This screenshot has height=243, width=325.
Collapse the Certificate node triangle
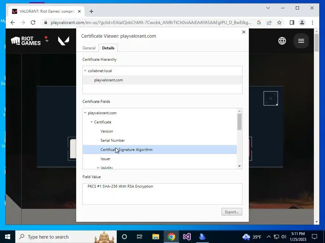pyautogui.click(x=91, y=122)
